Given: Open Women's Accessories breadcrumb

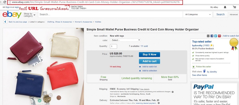Looking at the screenshot, I should (83, 22).
